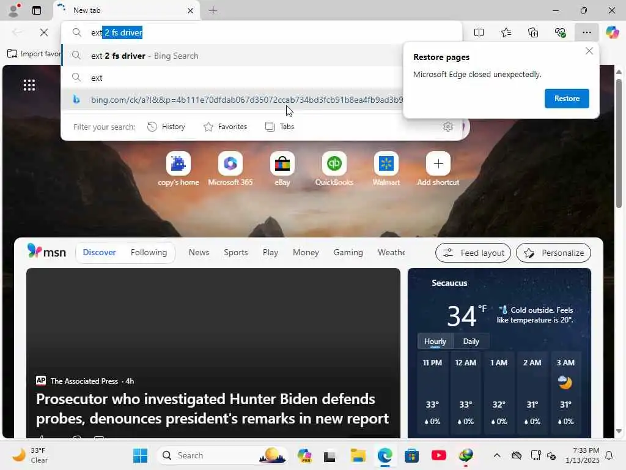
Task: Click The Associated Press source label
Action: [x=84, y=381]
